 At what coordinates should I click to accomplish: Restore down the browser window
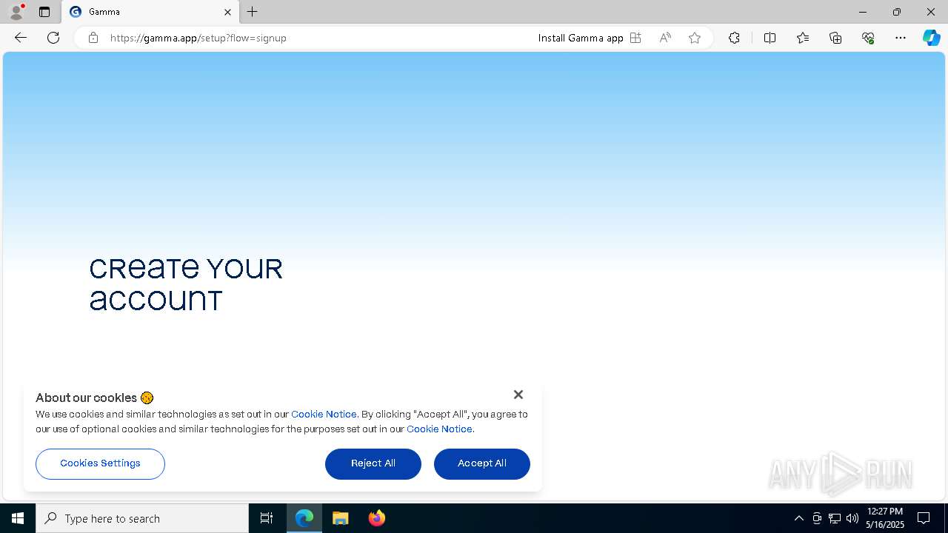897,12
